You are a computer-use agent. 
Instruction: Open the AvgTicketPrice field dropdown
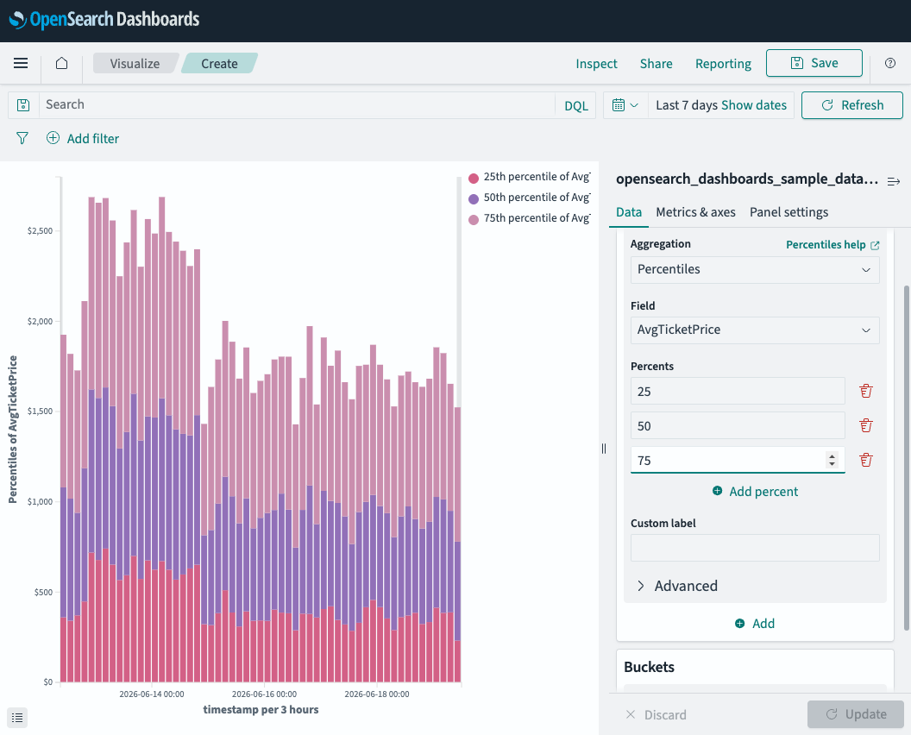[755, 330]
